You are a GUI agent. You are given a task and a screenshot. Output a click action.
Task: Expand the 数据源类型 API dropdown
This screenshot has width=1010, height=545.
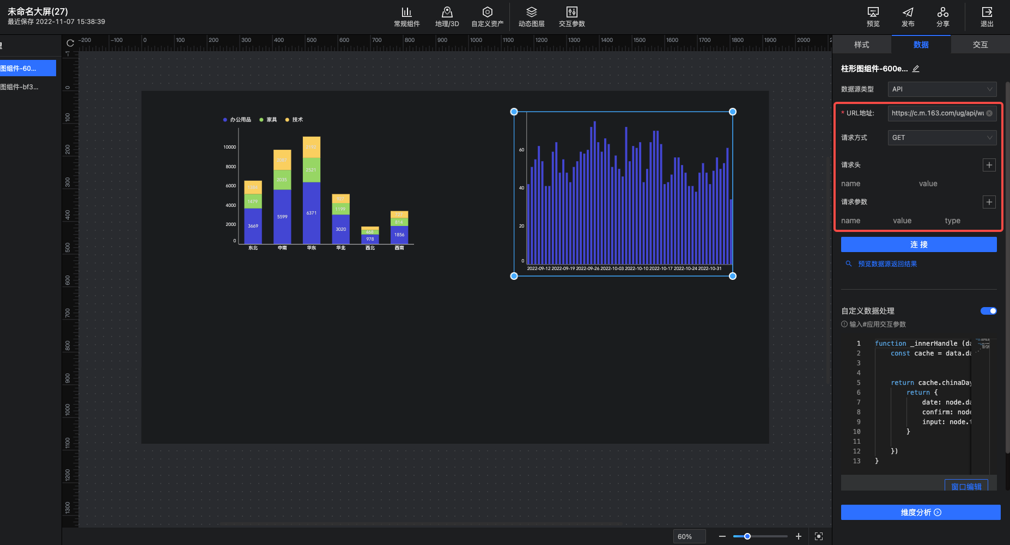coord(941,89)
